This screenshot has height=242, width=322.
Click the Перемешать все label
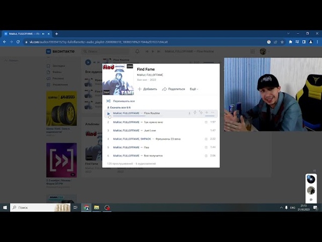pyautogui.click(x=124, y=101)
